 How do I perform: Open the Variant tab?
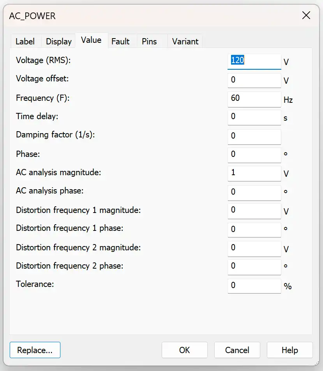coord(185,41)
